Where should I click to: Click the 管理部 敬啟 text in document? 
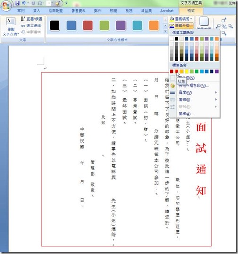tap(93, 176)
